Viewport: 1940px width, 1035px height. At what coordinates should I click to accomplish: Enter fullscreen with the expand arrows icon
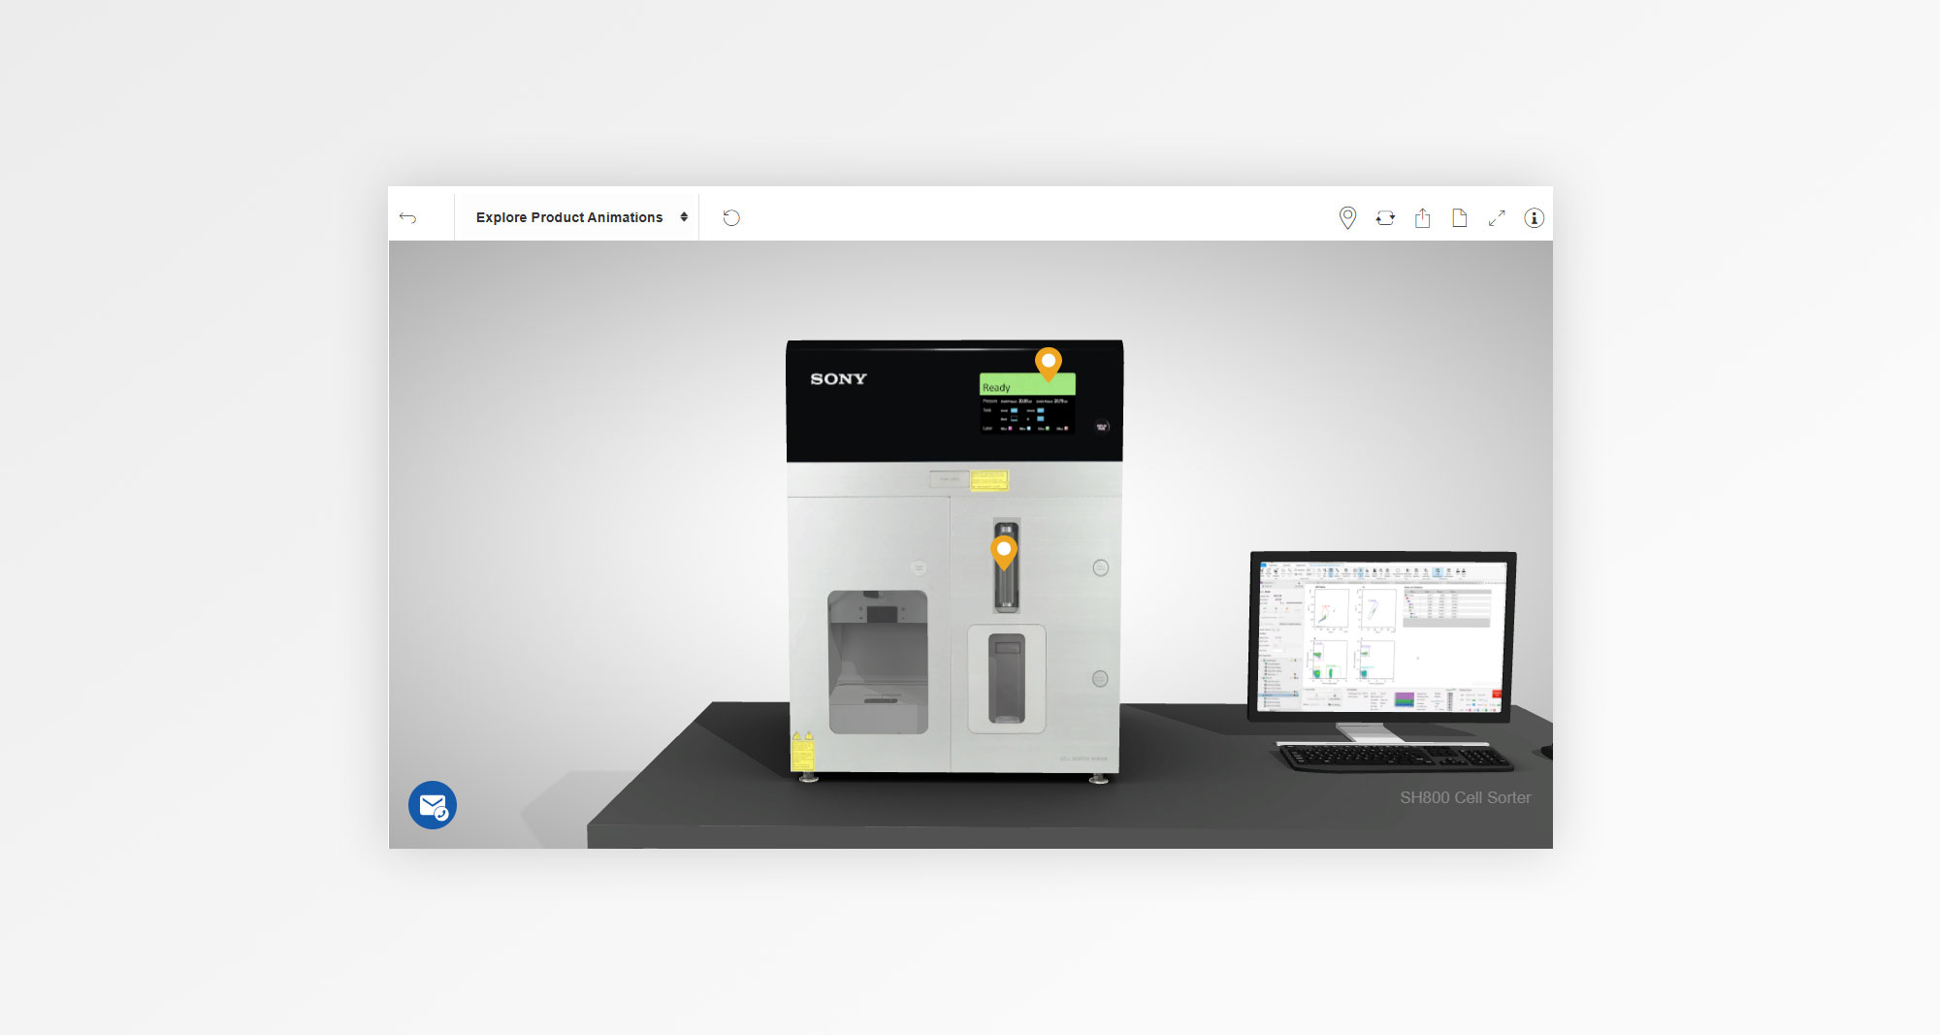[x=1497, y=218]
